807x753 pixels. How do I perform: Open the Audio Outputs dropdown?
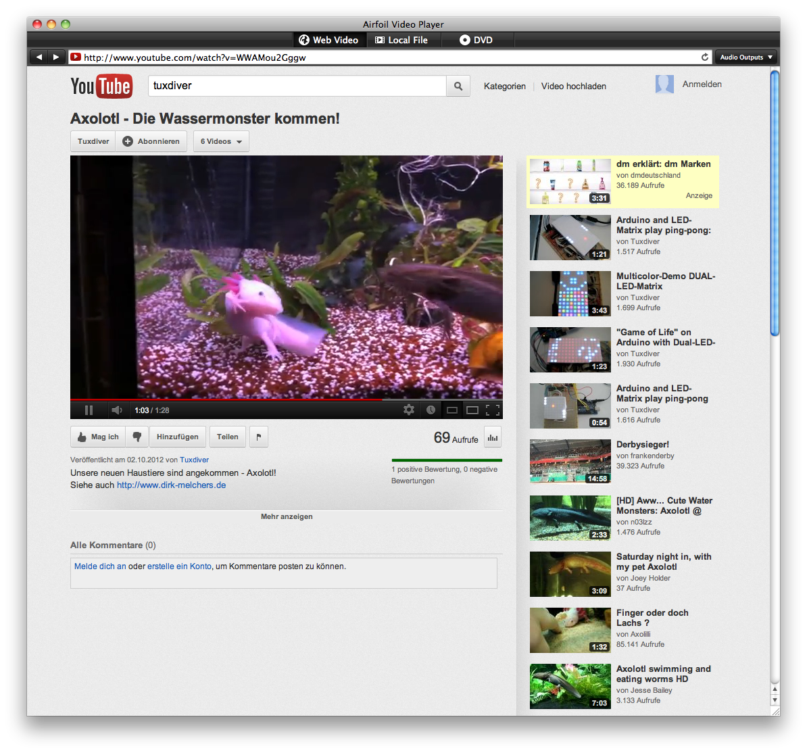point(745,57)
